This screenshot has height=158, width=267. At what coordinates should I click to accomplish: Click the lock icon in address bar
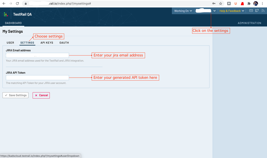(x=26, y=3)
